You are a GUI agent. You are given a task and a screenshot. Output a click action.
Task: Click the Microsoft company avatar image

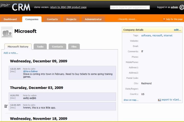pos(7,32)
